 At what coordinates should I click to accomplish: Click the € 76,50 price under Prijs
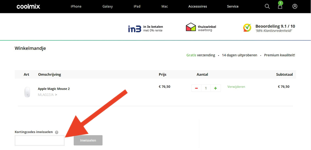coord(165,87)
